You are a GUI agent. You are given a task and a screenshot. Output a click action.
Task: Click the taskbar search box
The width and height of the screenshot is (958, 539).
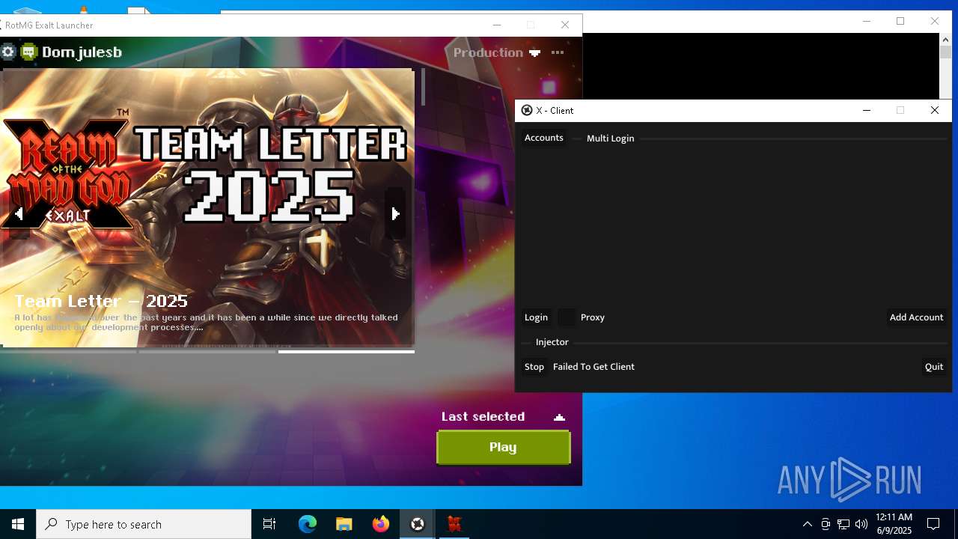coord(144,524)
